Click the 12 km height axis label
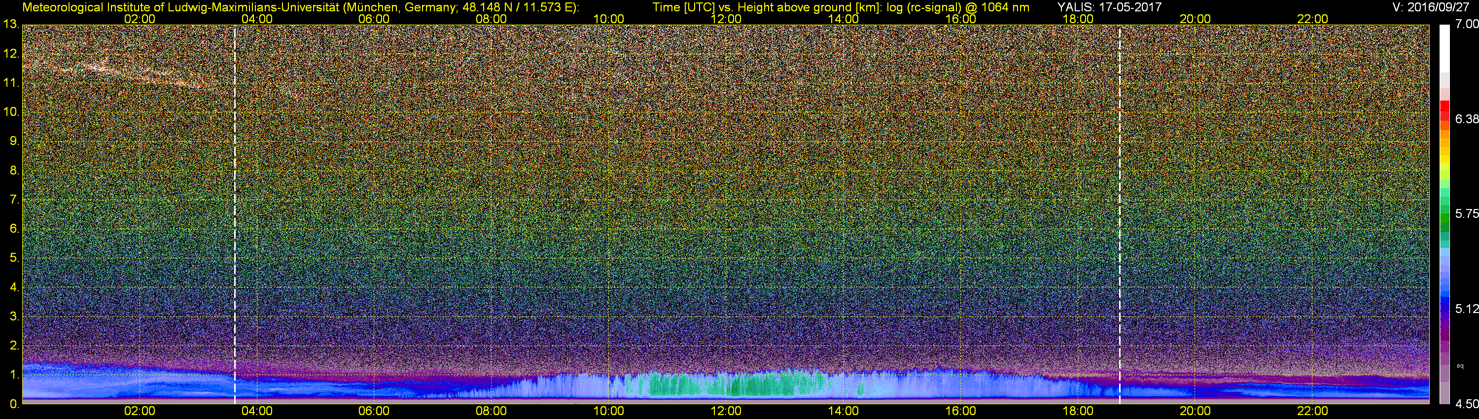This screenshot has height=419, width=1479. click(x=10, y=54)
